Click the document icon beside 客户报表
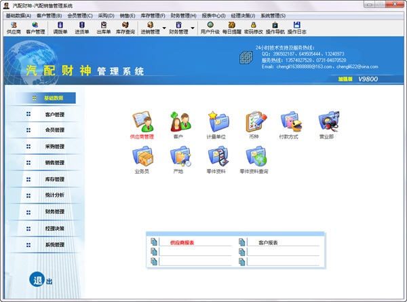407x302 pixels. [242, 242]
